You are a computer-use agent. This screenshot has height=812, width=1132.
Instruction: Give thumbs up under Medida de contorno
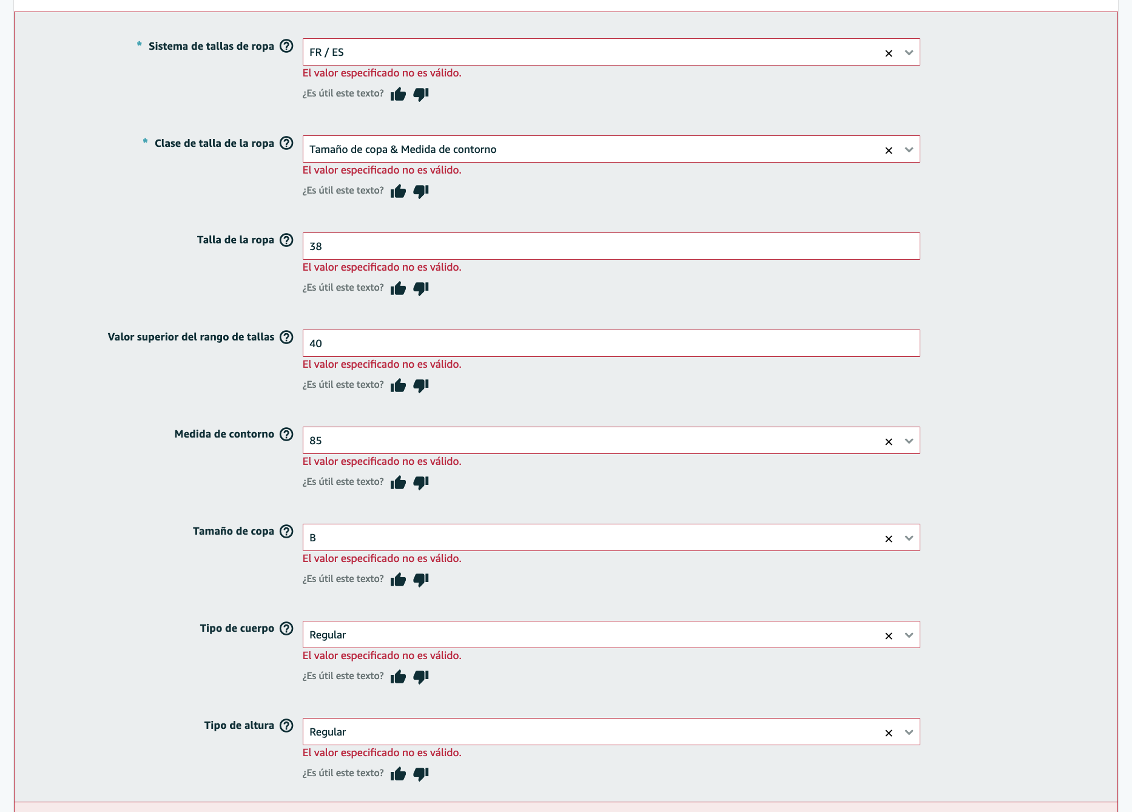(x=398, y=482)
